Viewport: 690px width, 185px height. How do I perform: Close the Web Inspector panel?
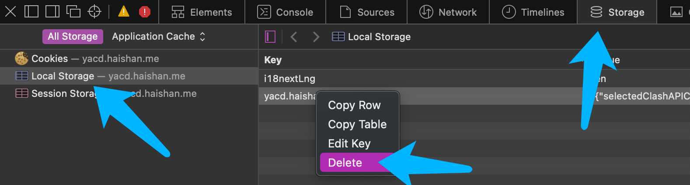pos(10,11)
